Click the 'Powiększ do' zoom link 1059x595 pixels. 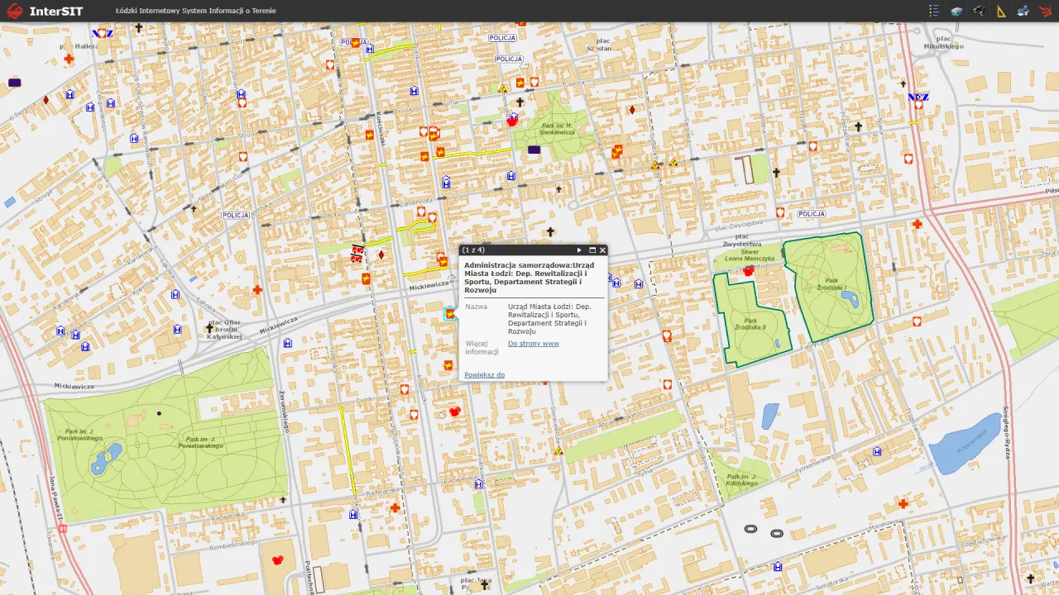click(484, 375)
